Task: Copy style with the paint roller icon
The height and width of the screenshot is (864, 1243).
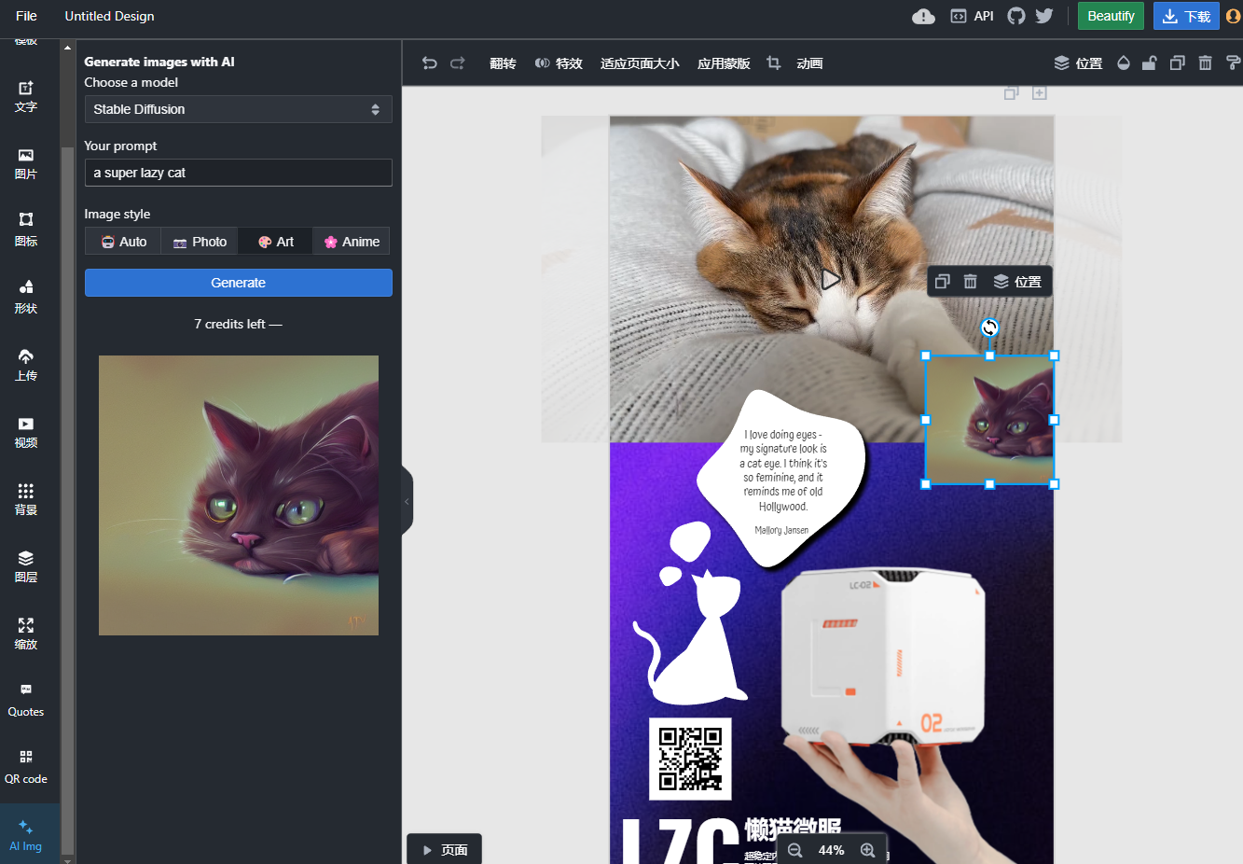Action: coord(1233,63)
